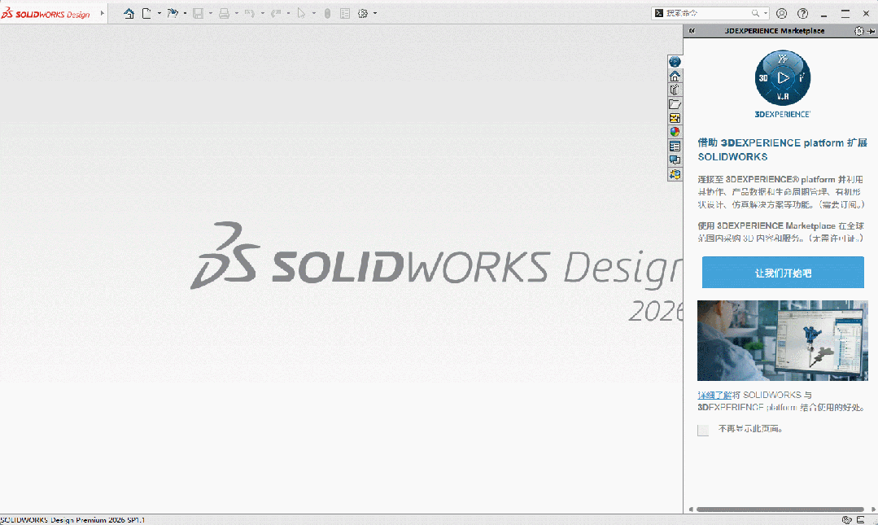
Task: Switch to the Custom Properties tab
Action: pos(675,147)
